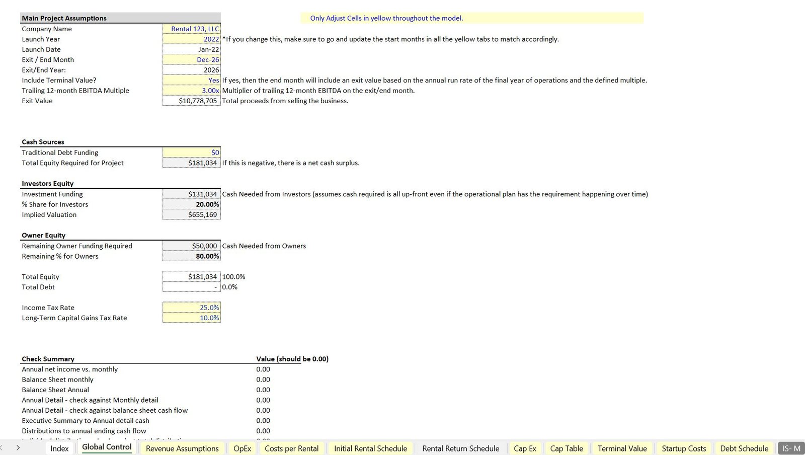Select the Initial Rental Schedule tab
This screenshot has width=805, height=455.
click(x=370, y=448)
